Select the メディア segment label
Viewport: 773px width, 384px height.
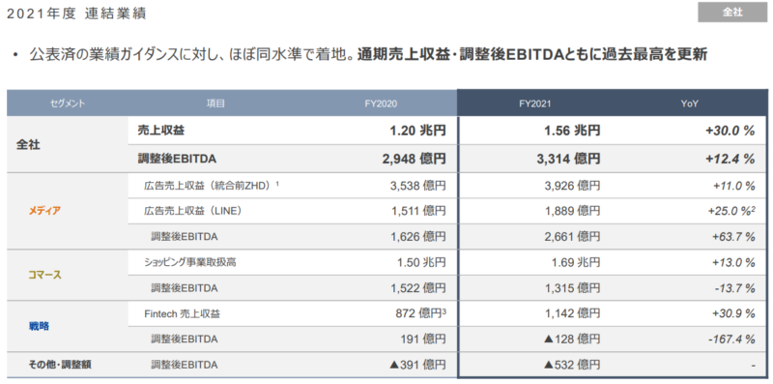tap(45, 211)
